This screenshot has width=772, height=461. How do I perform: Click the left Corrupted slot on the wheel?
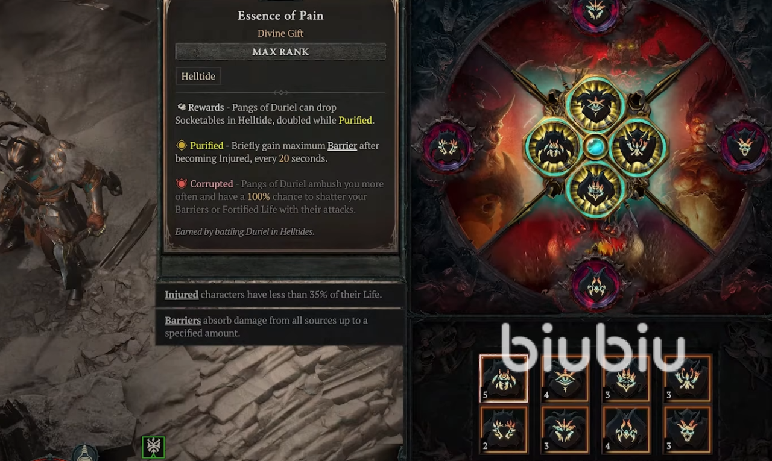447,148
